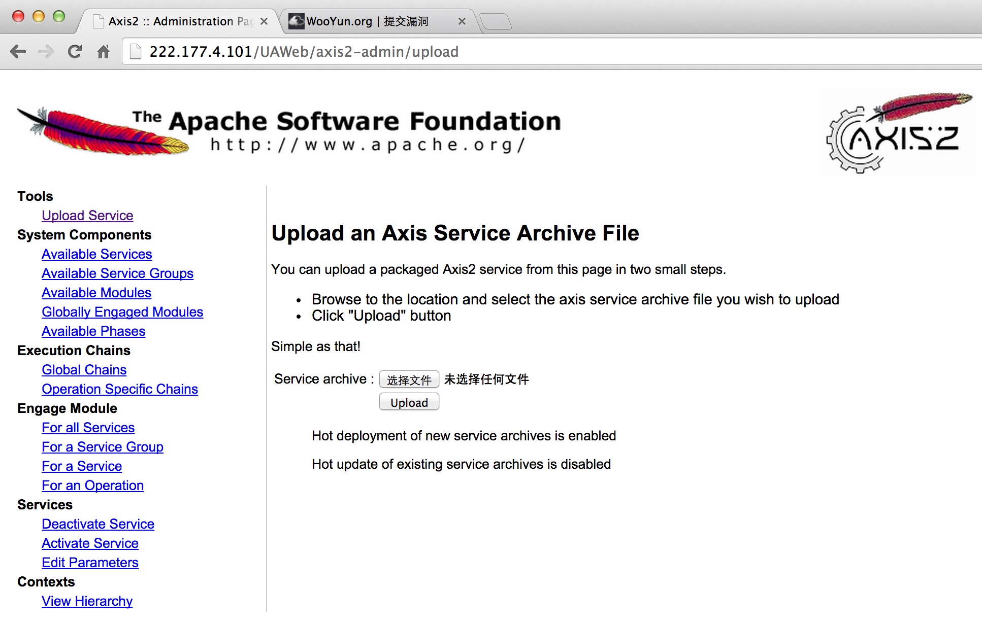Open Deactivate Service page
Viewport: 982px width, 623px height.
98,524
